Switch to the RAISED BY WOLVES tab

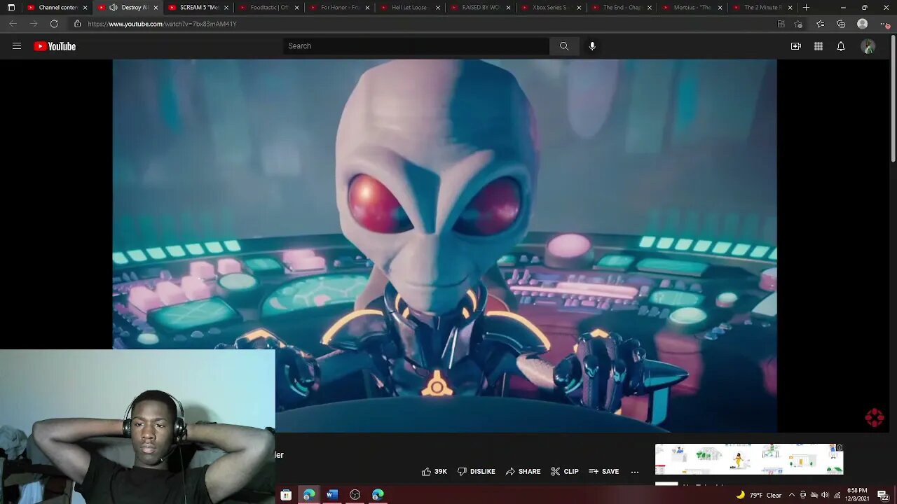click(x=481, y=8)
